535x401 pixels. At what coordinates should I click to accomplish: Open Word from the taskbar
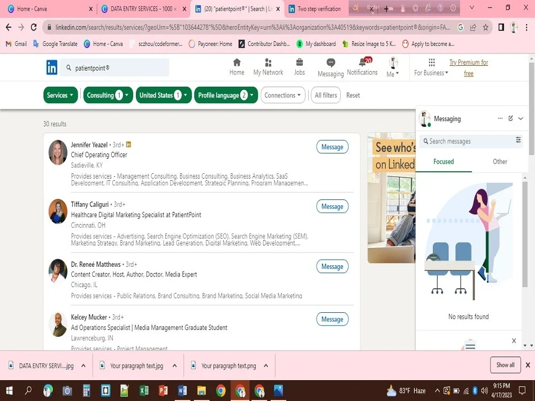182,390
